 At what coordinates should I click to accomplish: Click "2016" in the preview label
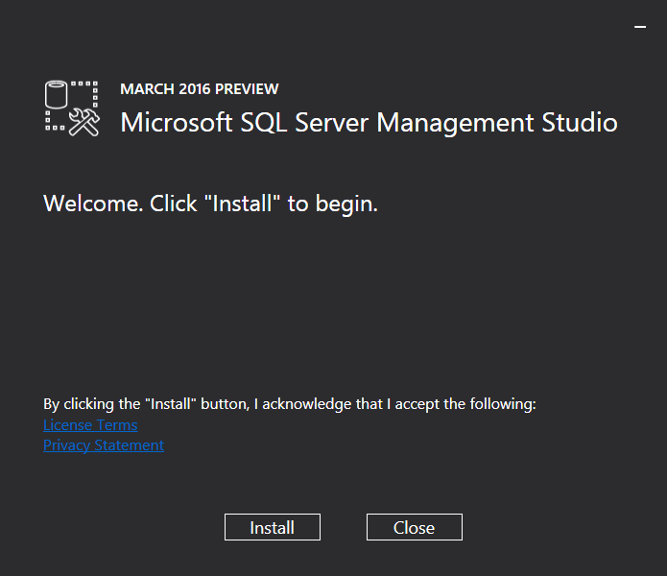(x=195, y=89)
